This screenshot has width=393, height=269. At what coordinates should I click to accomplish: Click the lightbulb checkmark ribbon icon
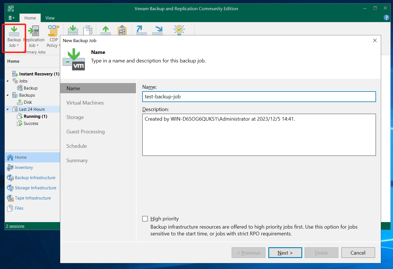[179, 30]
